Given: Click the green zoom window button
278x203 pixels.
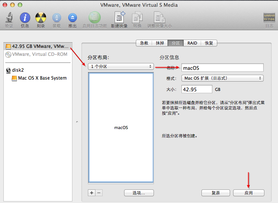Looking at the screenshot, I should point(20,5).
